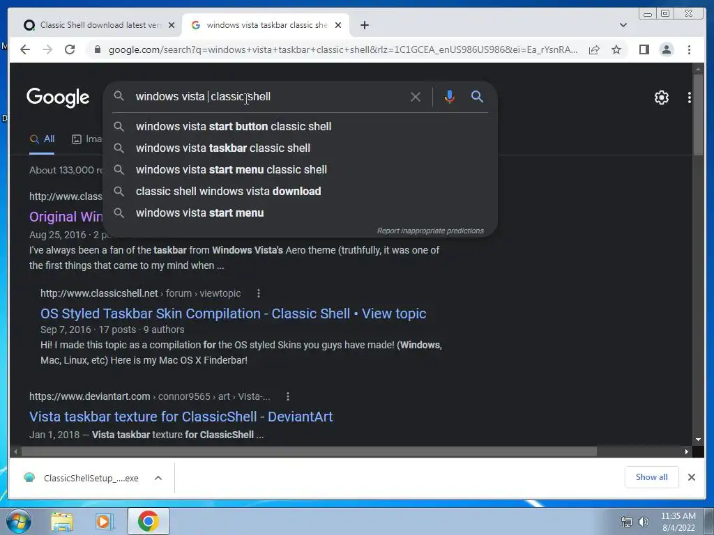The width and height of the screenshot is (714, 535).
Task: Bookmark this page with the star
Action: [x=616, y=49]
